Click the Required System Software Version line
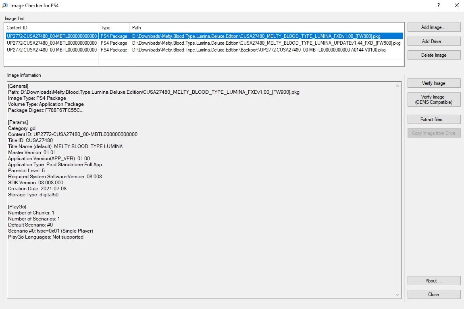This screenshot has height=309, width=464. (x=55, y=176)
